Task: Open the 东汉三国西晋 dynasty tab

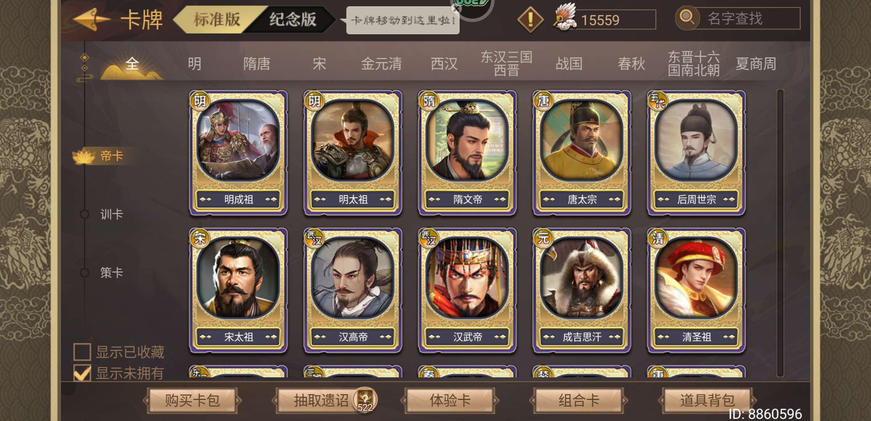Action: [507, 63]
